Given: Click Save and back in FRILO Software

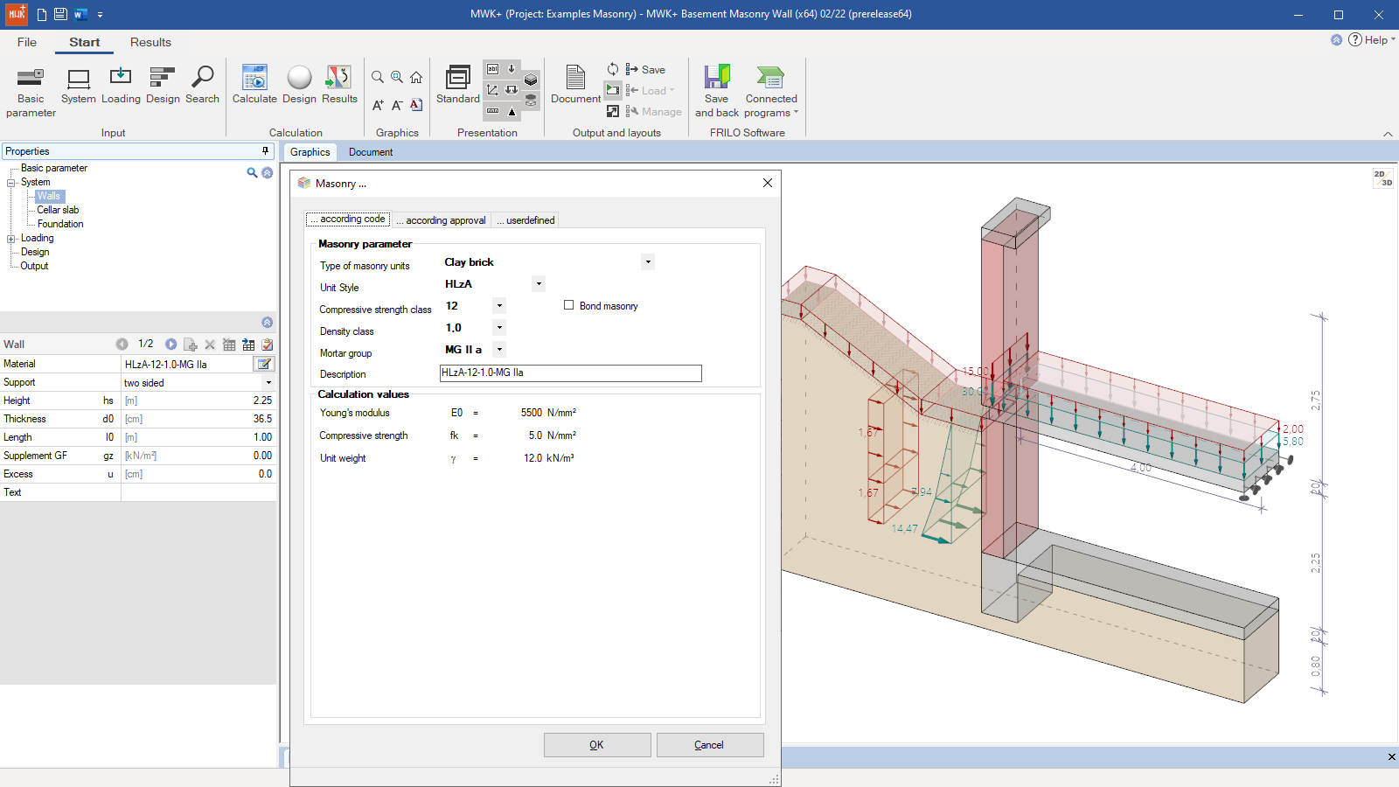Looking at the screenshot, I should 717,92.
